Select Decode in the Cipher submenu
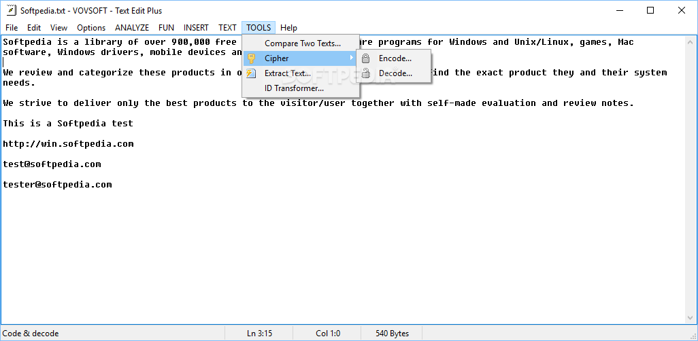 click(393, 73)
